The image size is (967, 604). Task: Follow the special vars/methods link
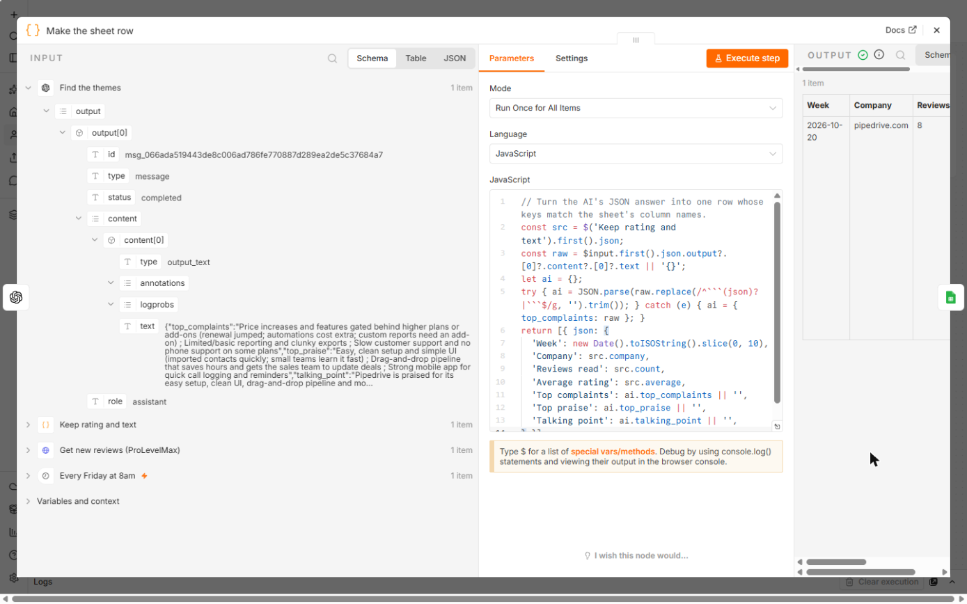coord(613,451)
